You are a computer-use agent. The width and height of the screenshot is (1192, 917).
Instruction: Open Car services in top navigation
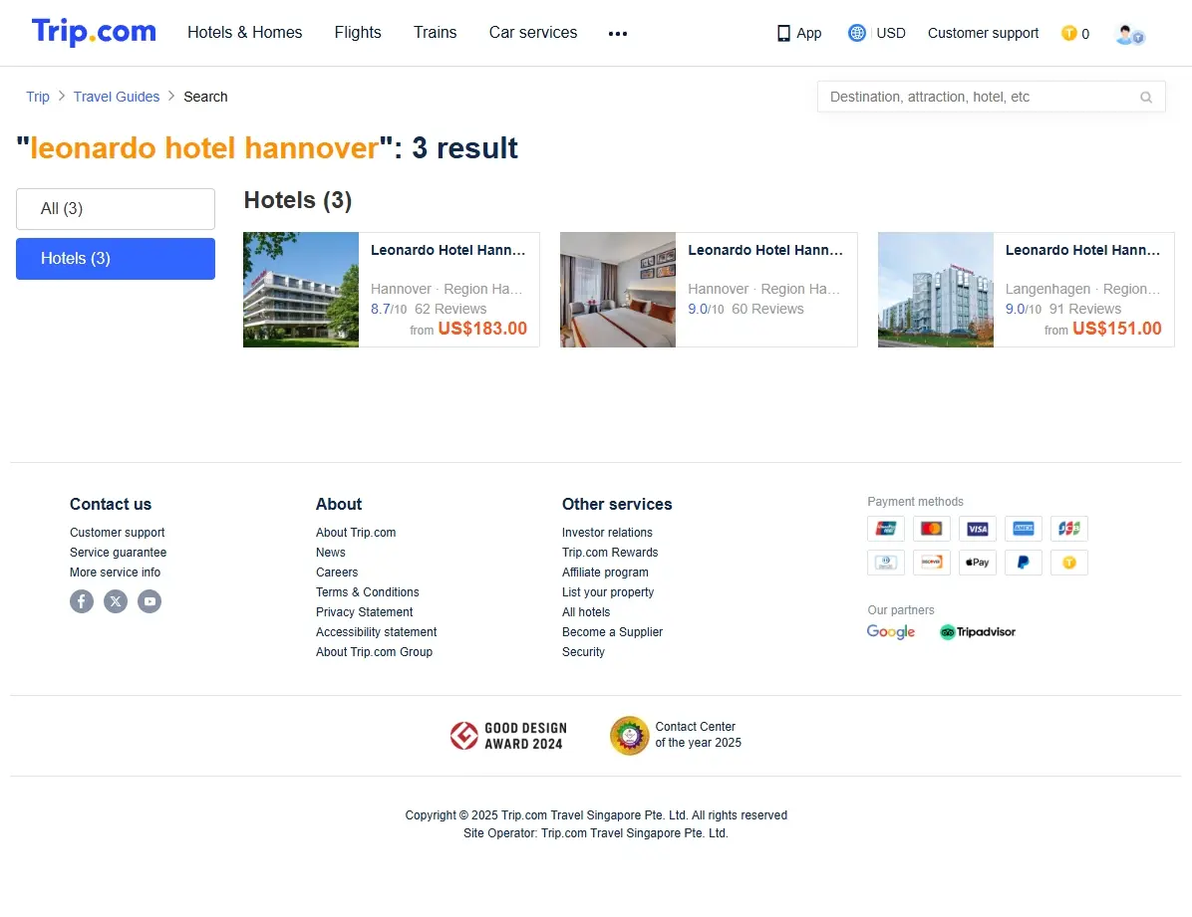(x=533, y=33)
